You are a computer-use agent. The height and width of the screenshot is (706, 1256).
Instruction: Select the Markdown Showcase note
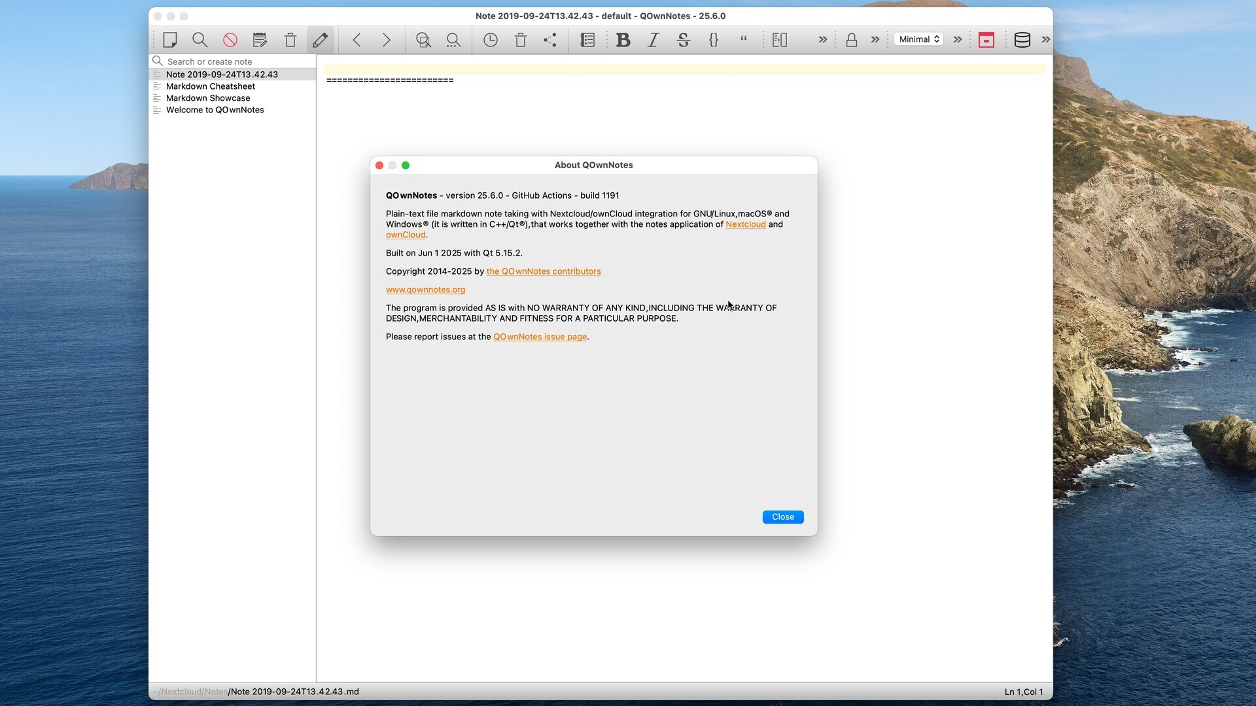(233, 98)
